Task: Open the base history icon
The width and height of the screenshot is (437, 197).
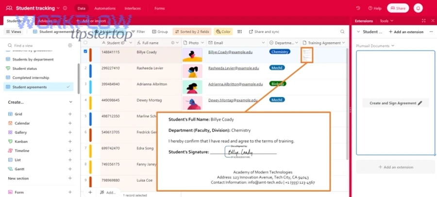Action: point(358,8)
